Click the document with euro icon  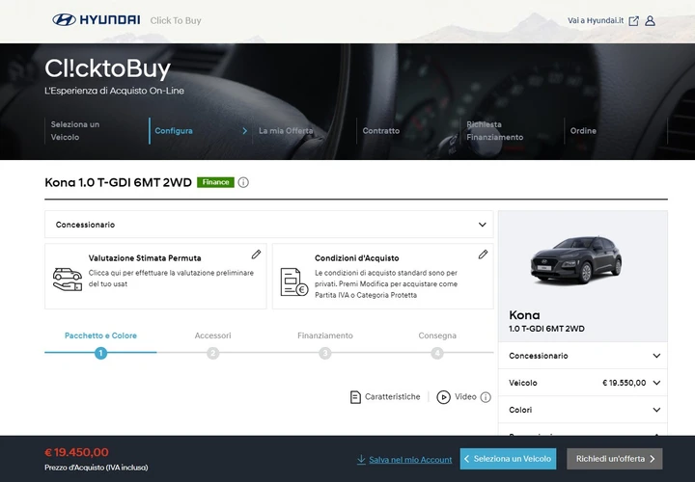coord(294,281)
